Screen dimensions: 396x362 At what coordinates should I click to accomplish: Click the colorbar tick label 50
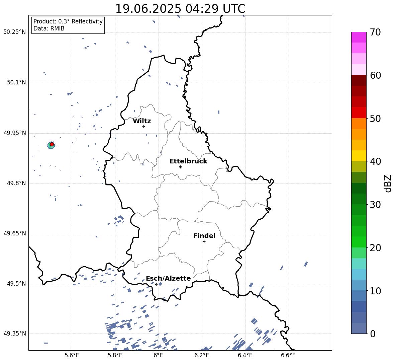375,118
